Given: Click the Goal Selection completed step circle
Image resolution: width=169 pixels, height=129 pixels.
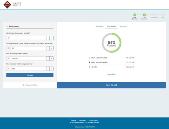Looking at the screenshot, I should pos(135,15).
